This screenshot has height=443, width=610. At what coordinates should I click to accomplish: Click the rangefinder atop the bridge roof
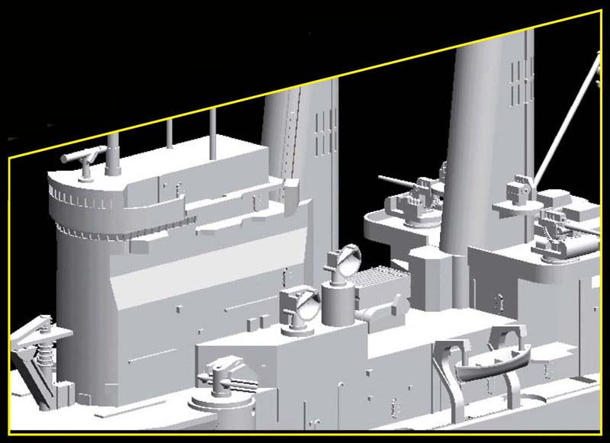coord(85,158)
